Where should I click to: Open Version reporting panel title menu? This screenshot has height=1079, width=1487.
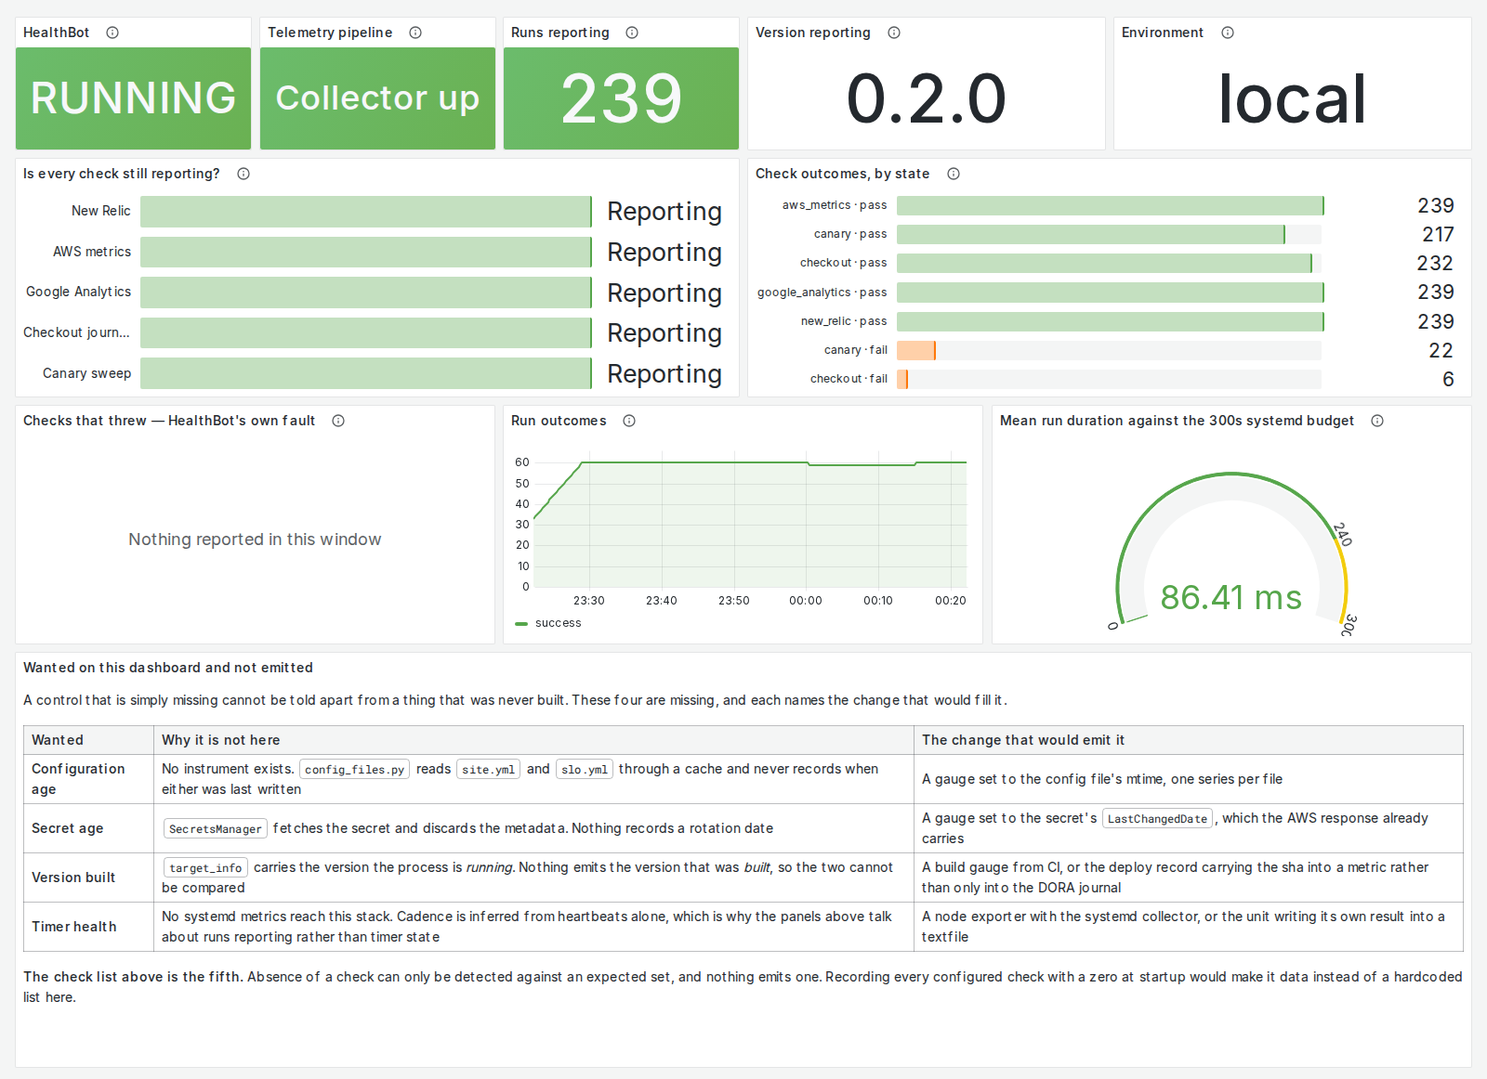(x=813, y=32)
